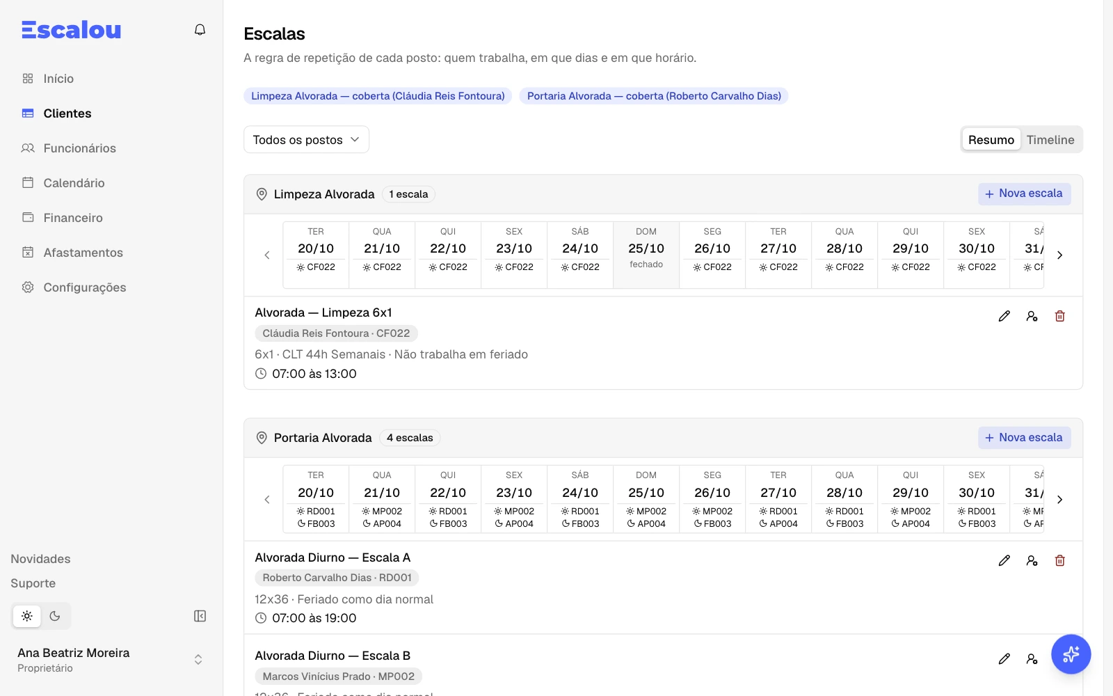
Task: Open the notifications bell
Action: [200, 30]
